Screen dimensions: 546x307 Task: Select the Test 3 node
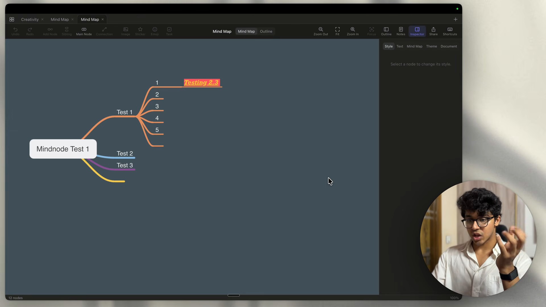(x=125, y=165)
